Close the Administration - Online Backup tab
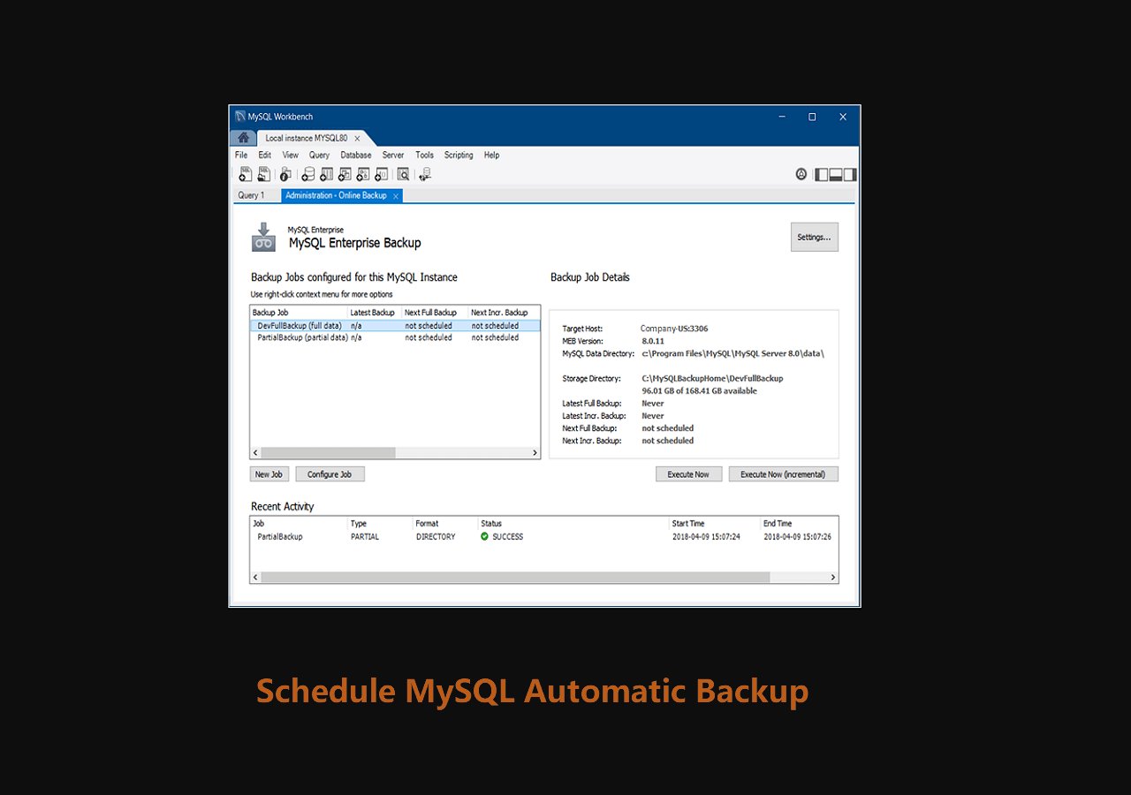Viewport: 1131px width, 795px height. (396, 196)
